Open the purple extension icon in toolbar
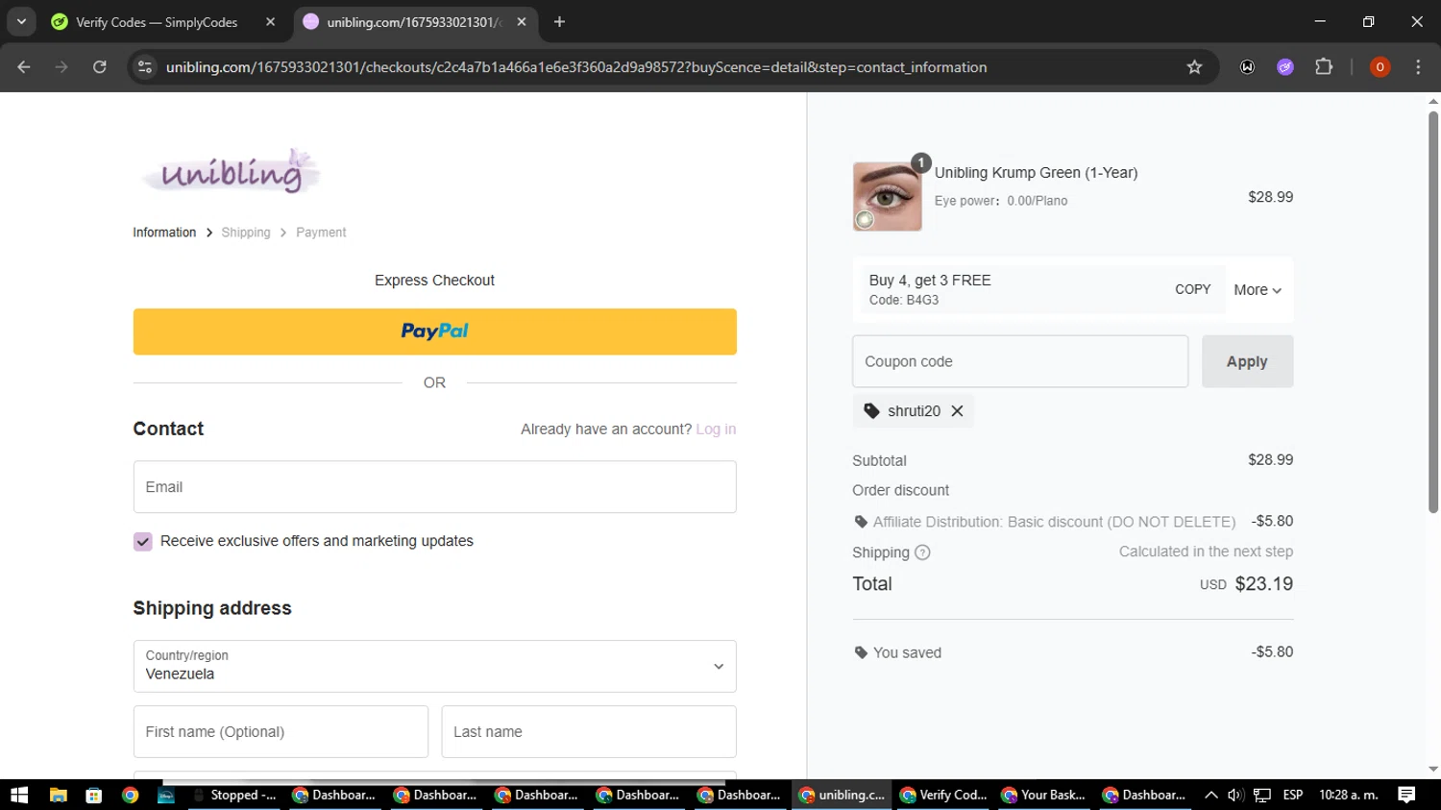The width and height of the screenshot is (1441, 810). [x=1285, y=67]
